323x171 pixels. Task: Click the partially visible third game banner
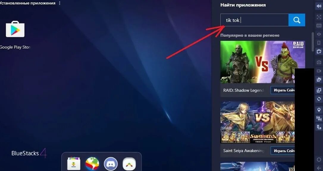[x=258, y=167]
